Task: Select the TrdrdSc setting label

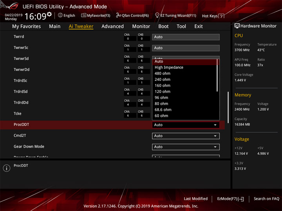Action: tap(20, 80)
